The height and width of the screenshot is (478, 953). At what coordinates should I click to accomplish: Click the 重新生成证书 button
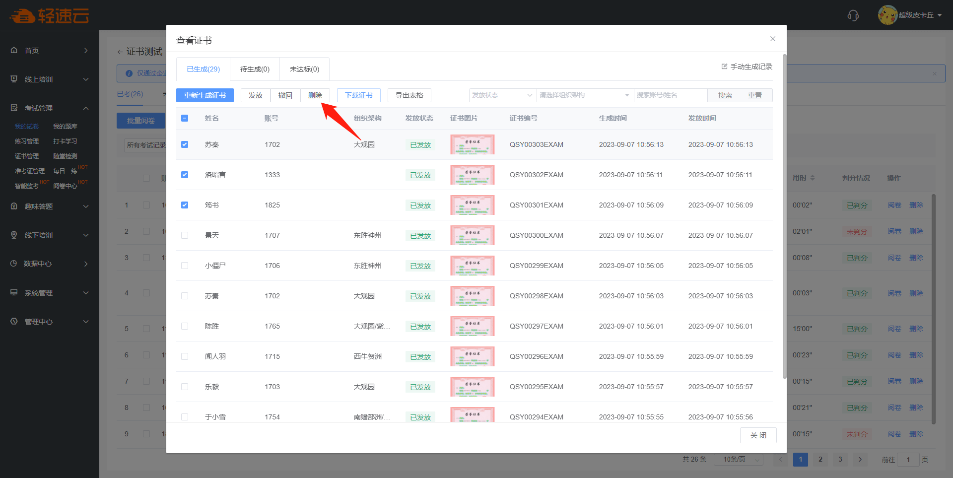(204, 95)
